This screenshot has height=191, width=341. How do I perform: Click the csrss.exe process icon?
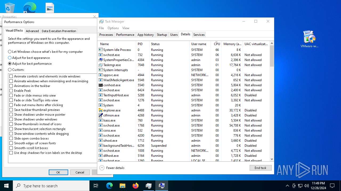tap(101, 131)
